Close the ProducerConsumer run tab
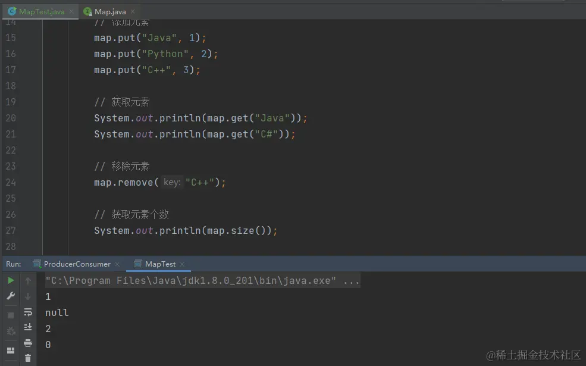 (x=117, y=264)
